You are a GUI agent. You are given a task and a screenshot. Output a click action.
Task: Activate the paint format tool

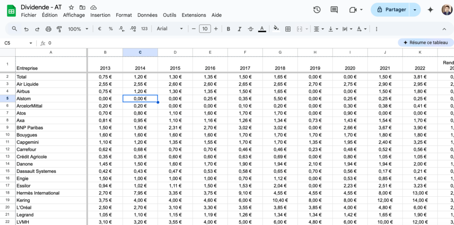59,29
